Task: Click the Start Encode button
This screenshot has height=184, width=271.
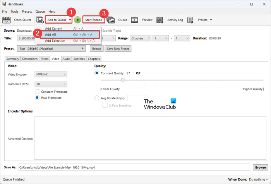Action: [94, 20]
